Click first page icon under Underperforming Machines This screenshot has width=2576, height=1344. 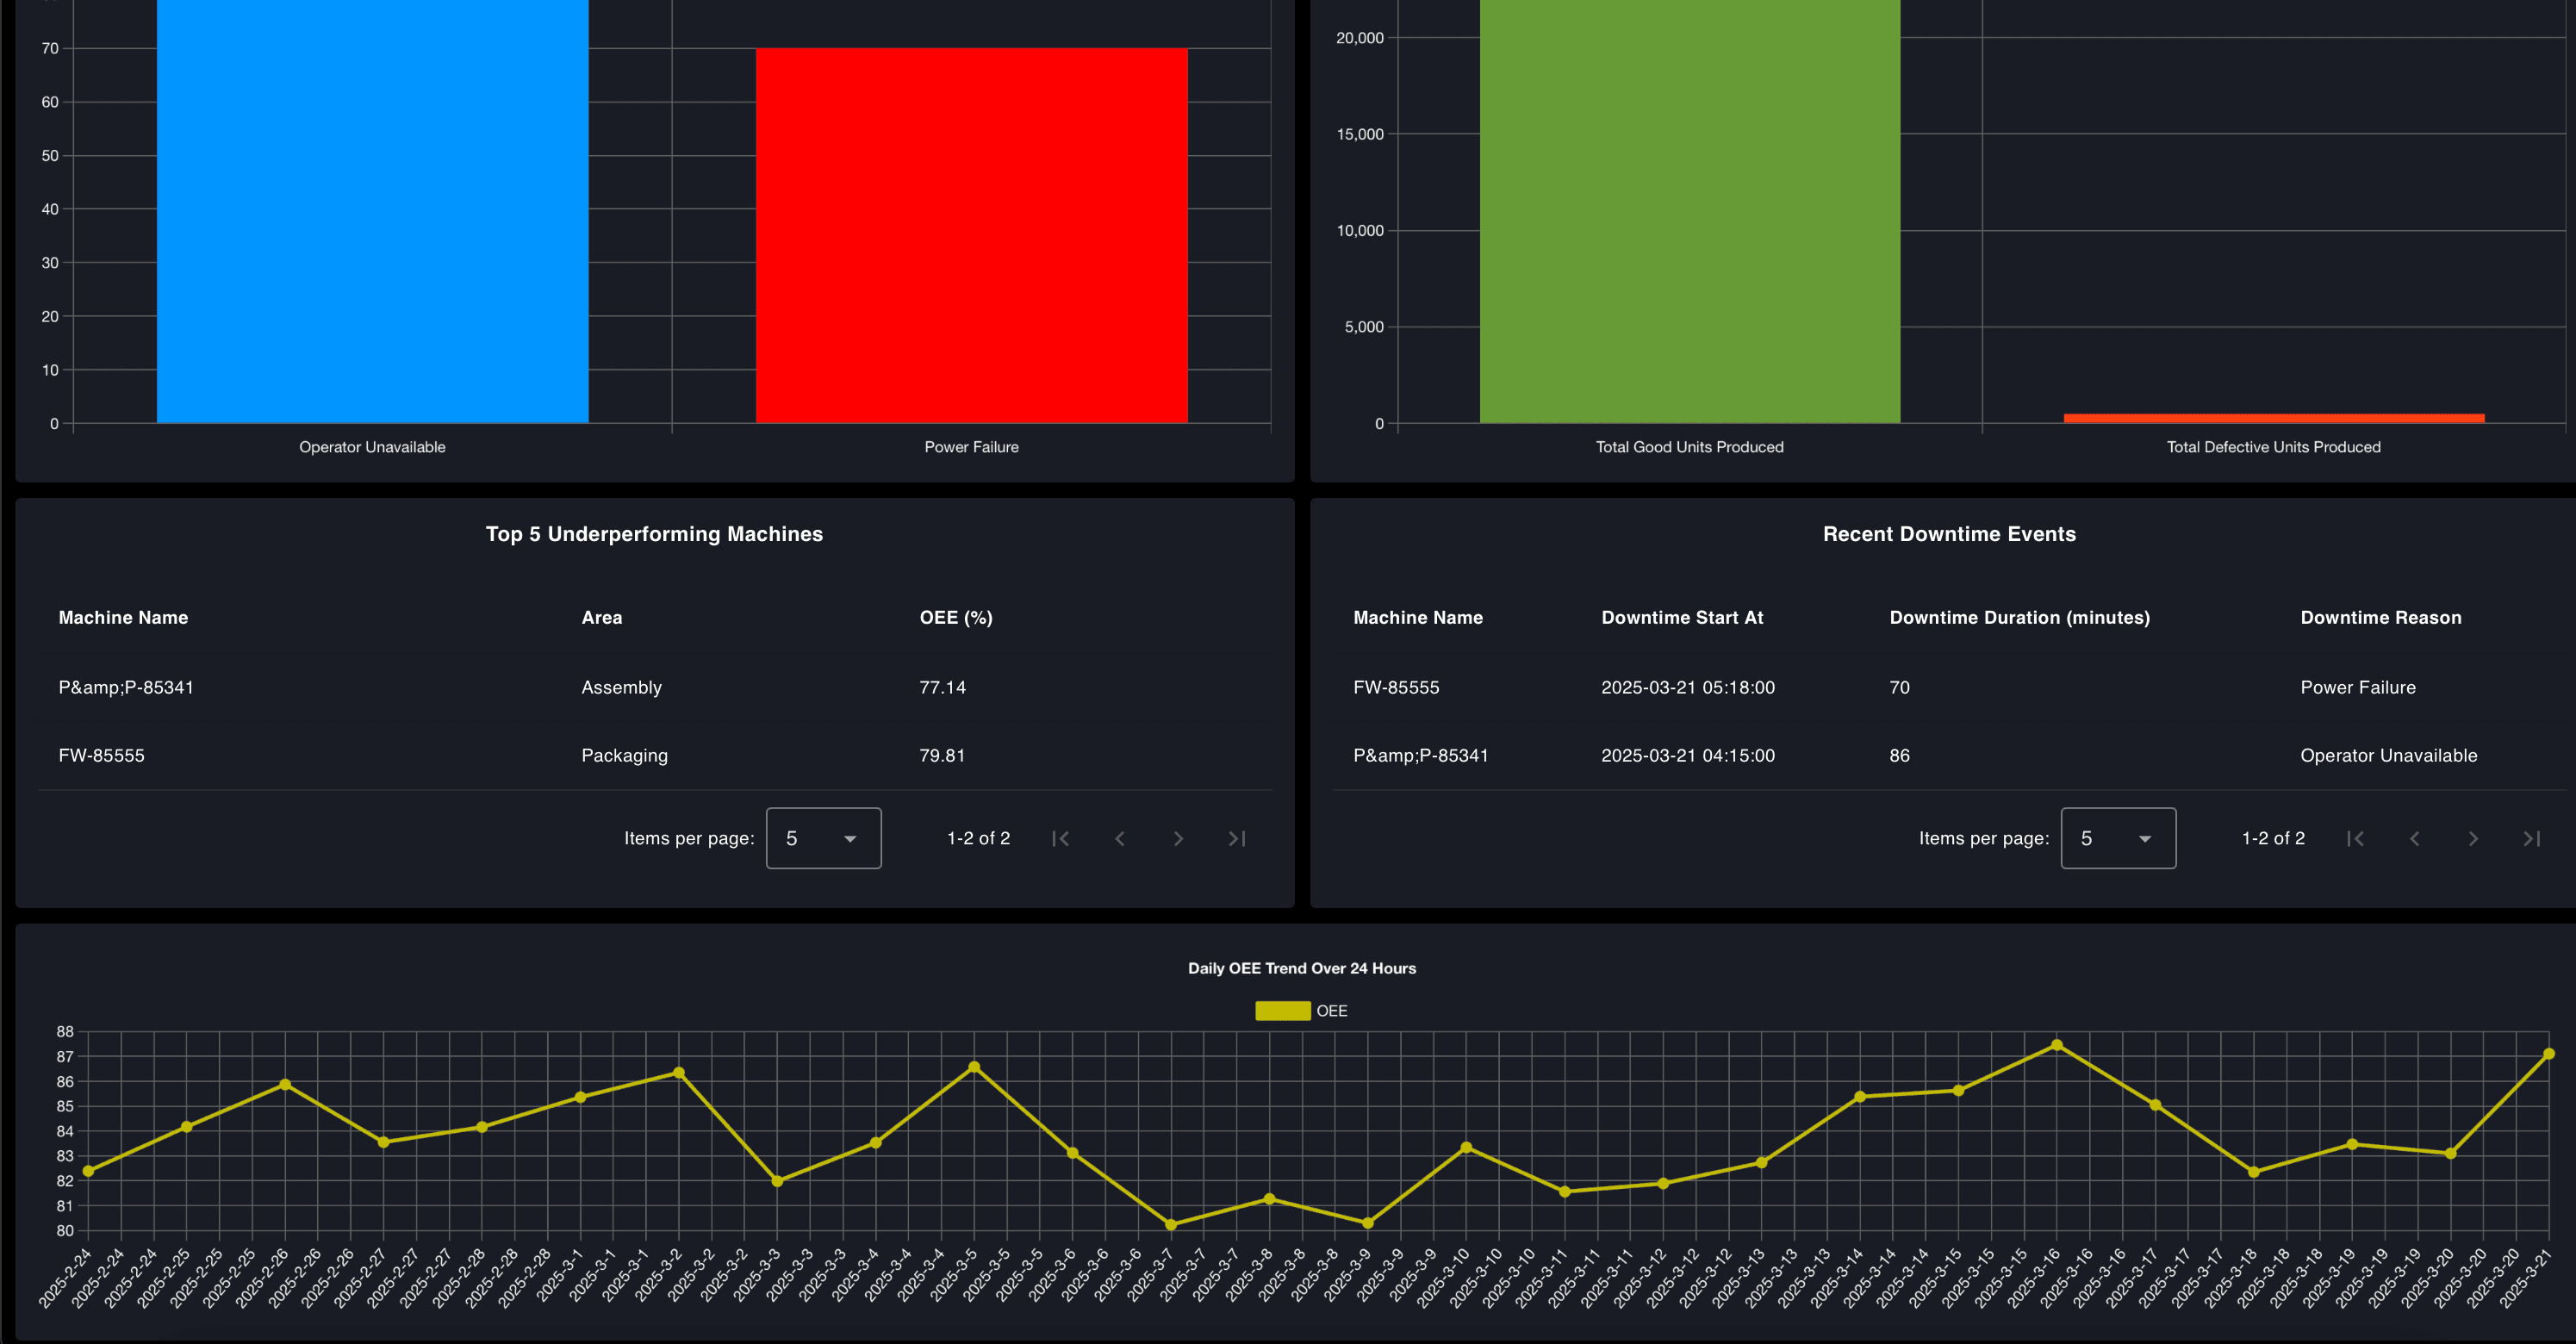(x=1061, y=838)
